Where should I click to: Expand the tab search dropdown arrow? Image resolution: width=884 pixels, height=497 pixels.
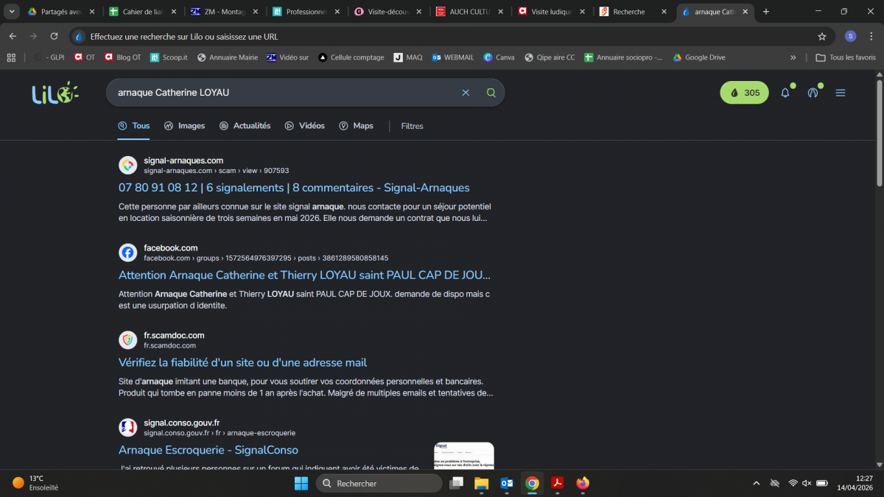[13, 12]
